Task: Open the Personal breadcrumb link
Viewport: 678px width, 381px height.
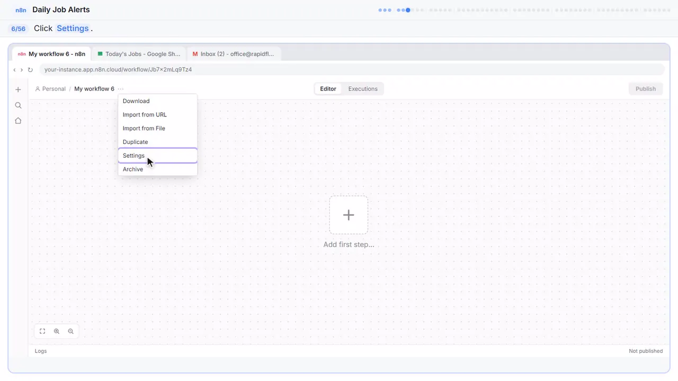Action: point(50,89)
